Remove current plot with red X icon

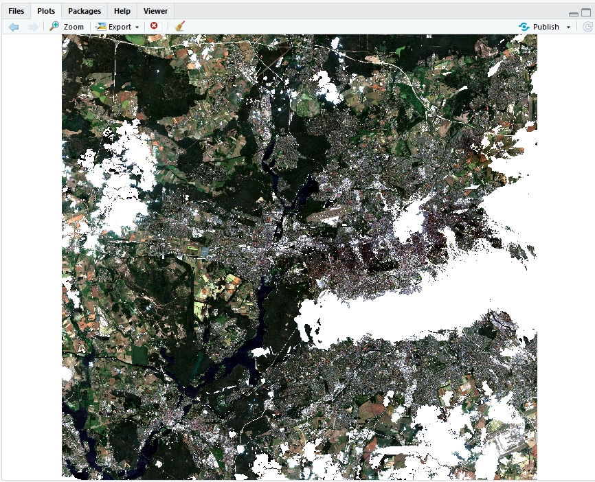click(x=154, y=26)
